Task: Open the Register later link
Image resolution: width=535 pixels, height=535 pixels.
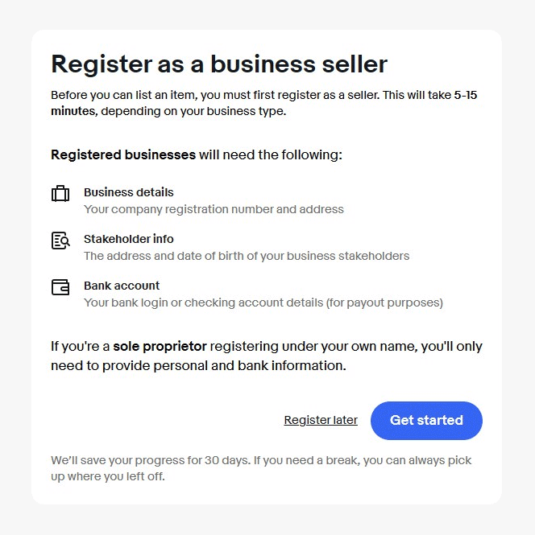Action: coord(321,420)
